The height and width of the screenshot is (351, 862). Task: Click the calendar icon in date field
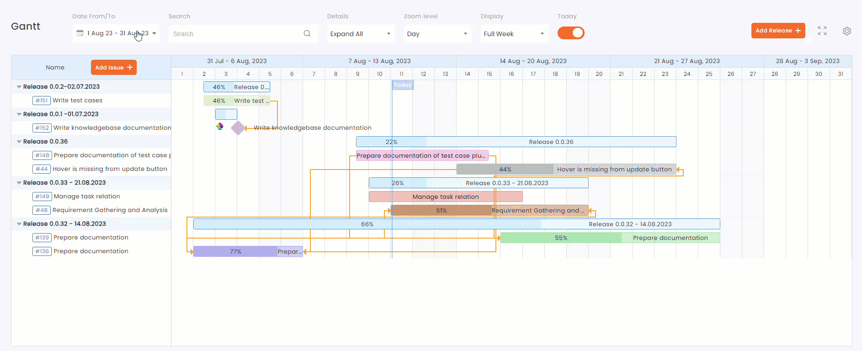pyautogui.click(x=80, y=33)
